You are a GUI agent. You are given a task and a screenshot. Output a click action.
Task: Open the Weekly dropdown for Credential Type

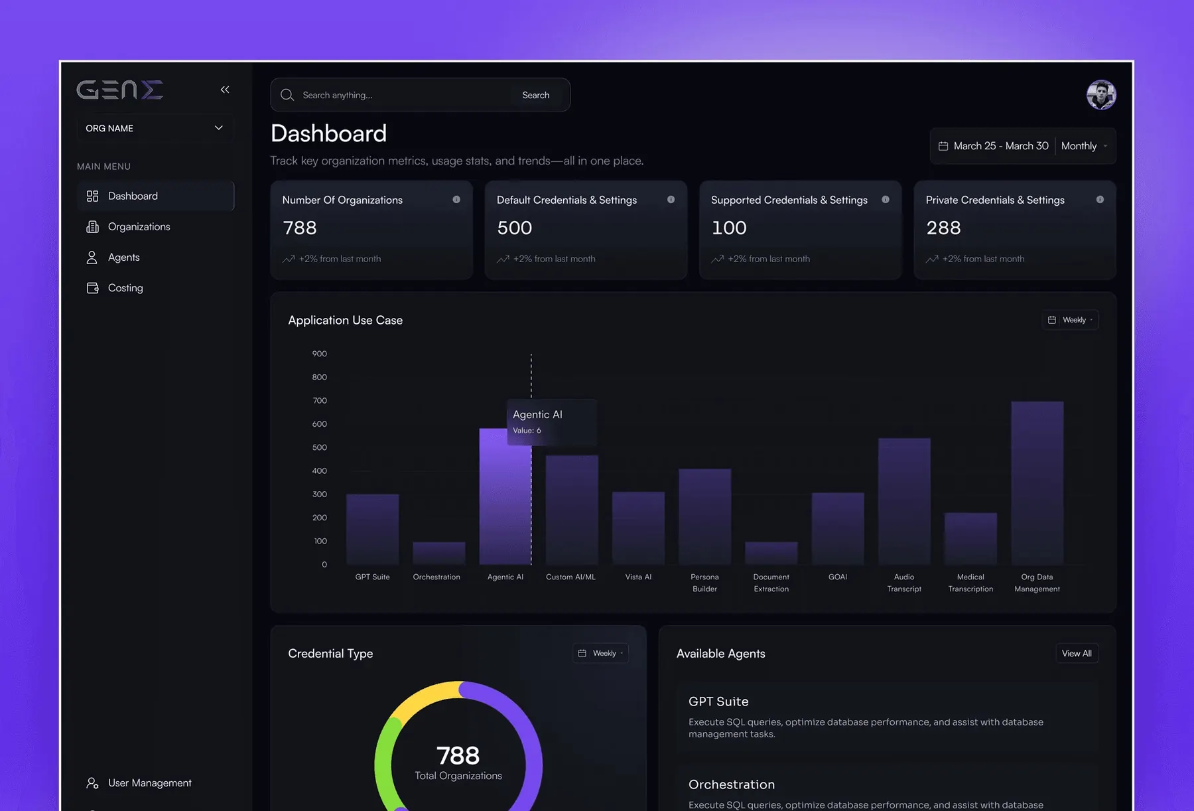[600, 653]
